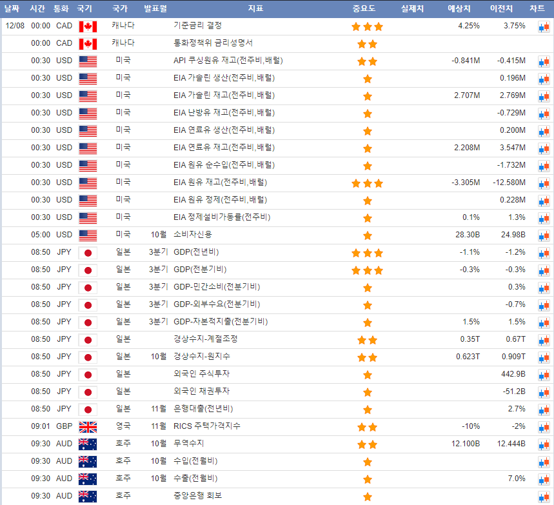Click chart icon for EIA 원유 재고 row
Image resolution: width=554 pixels, height=505 pixels.
543,183
